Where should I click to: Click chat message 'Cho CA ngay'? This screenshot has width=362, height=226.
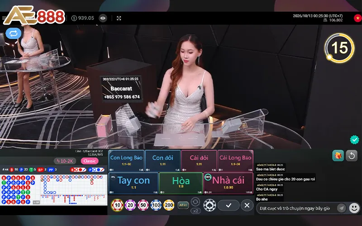[267, 189]
